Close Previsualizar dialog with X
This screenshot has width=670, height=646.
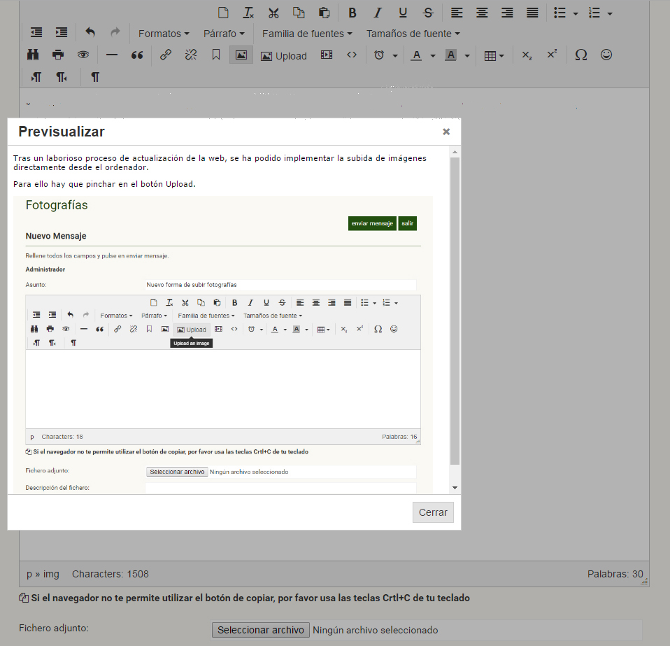[x=446, y=132]
